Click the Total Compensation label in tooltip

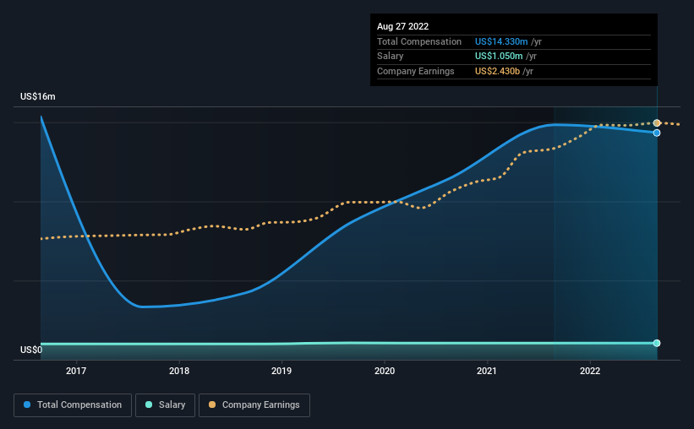coord(419,41)
